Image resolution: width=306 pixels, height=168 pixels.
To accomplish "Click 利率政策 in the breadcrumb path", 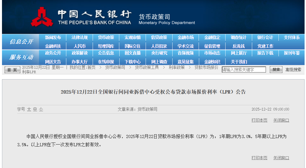I will click(x=177, y=67).
